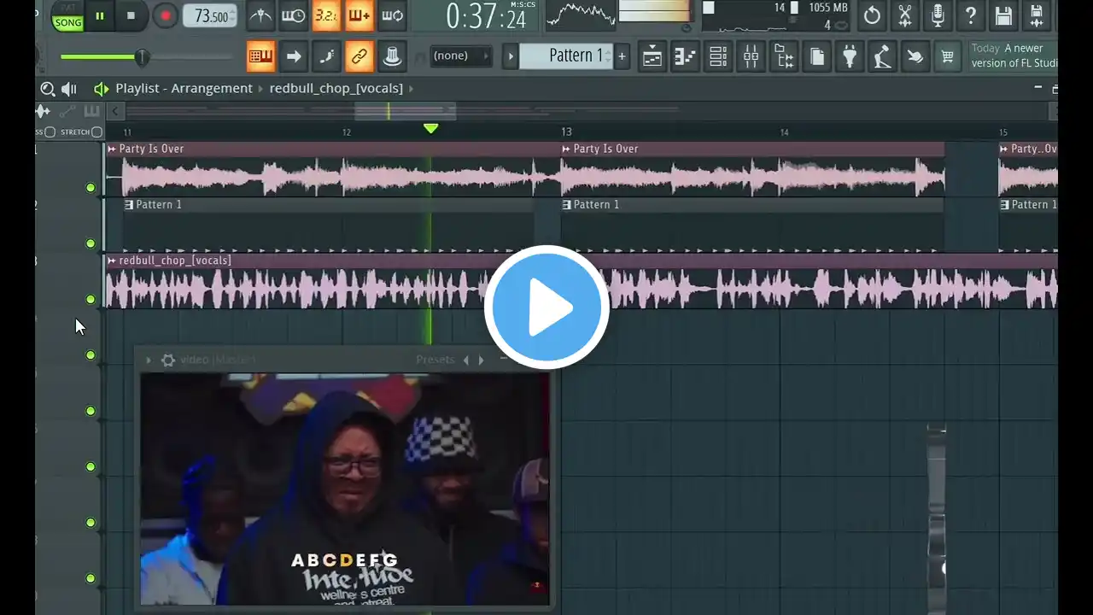The height and width of the screenshot is (615, 1093).
Task: Toggle blend recording overdub
Action: coord(359,15)
